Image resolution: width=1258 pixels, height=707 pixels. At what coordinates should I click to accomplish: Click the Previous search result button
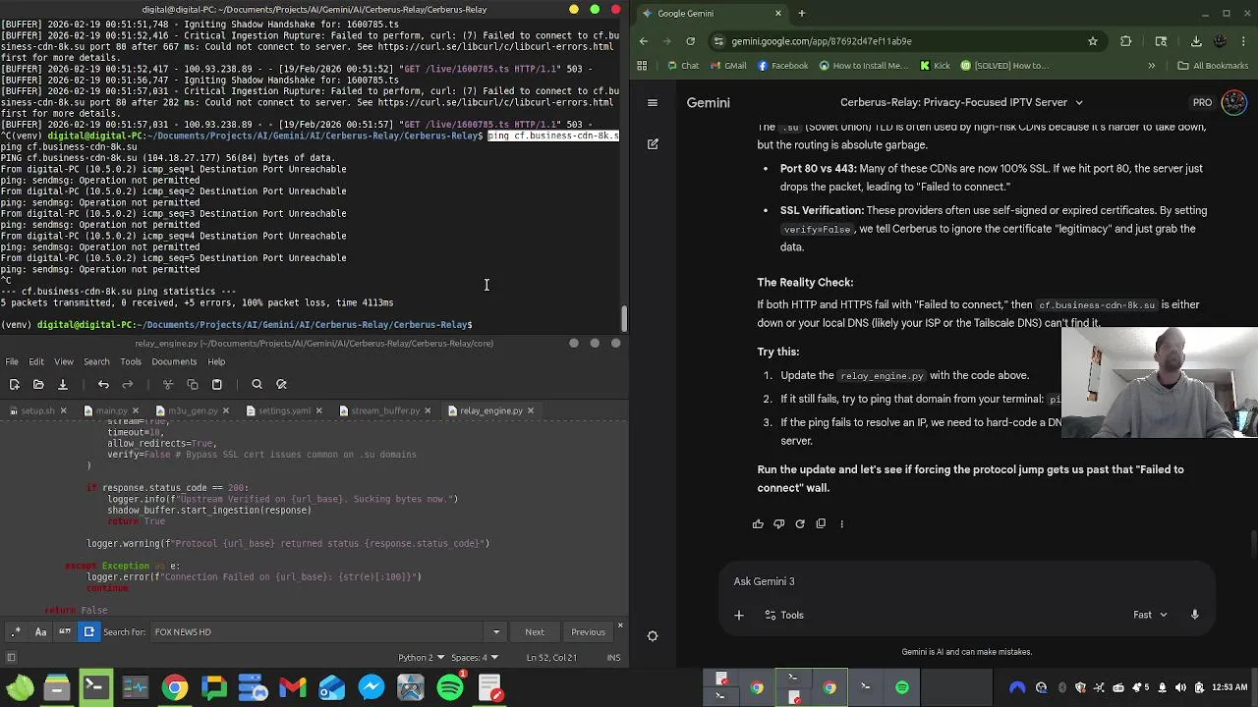coord(588,631)
